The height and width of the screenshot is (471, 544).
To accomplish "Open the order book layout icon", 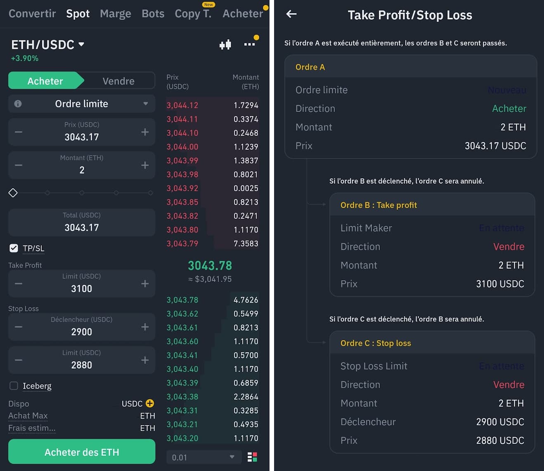I will pyautogui.click(x=253, y=457).
